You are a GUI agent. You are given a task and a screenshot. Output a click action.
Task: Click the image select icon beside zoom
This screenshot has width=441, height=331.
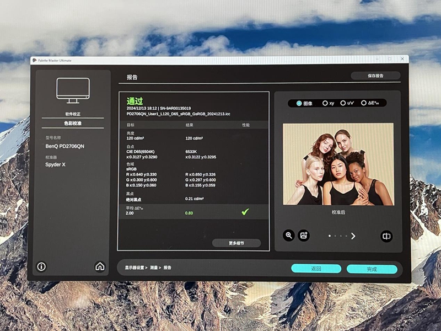pos(304,236)
